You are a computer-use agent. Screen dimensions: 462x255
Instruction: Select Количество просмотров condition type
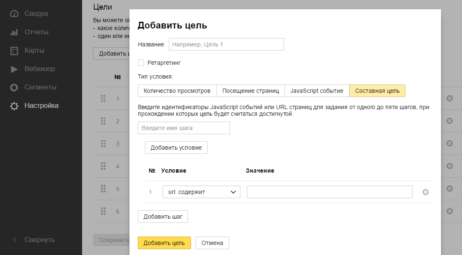pos(177,91)
